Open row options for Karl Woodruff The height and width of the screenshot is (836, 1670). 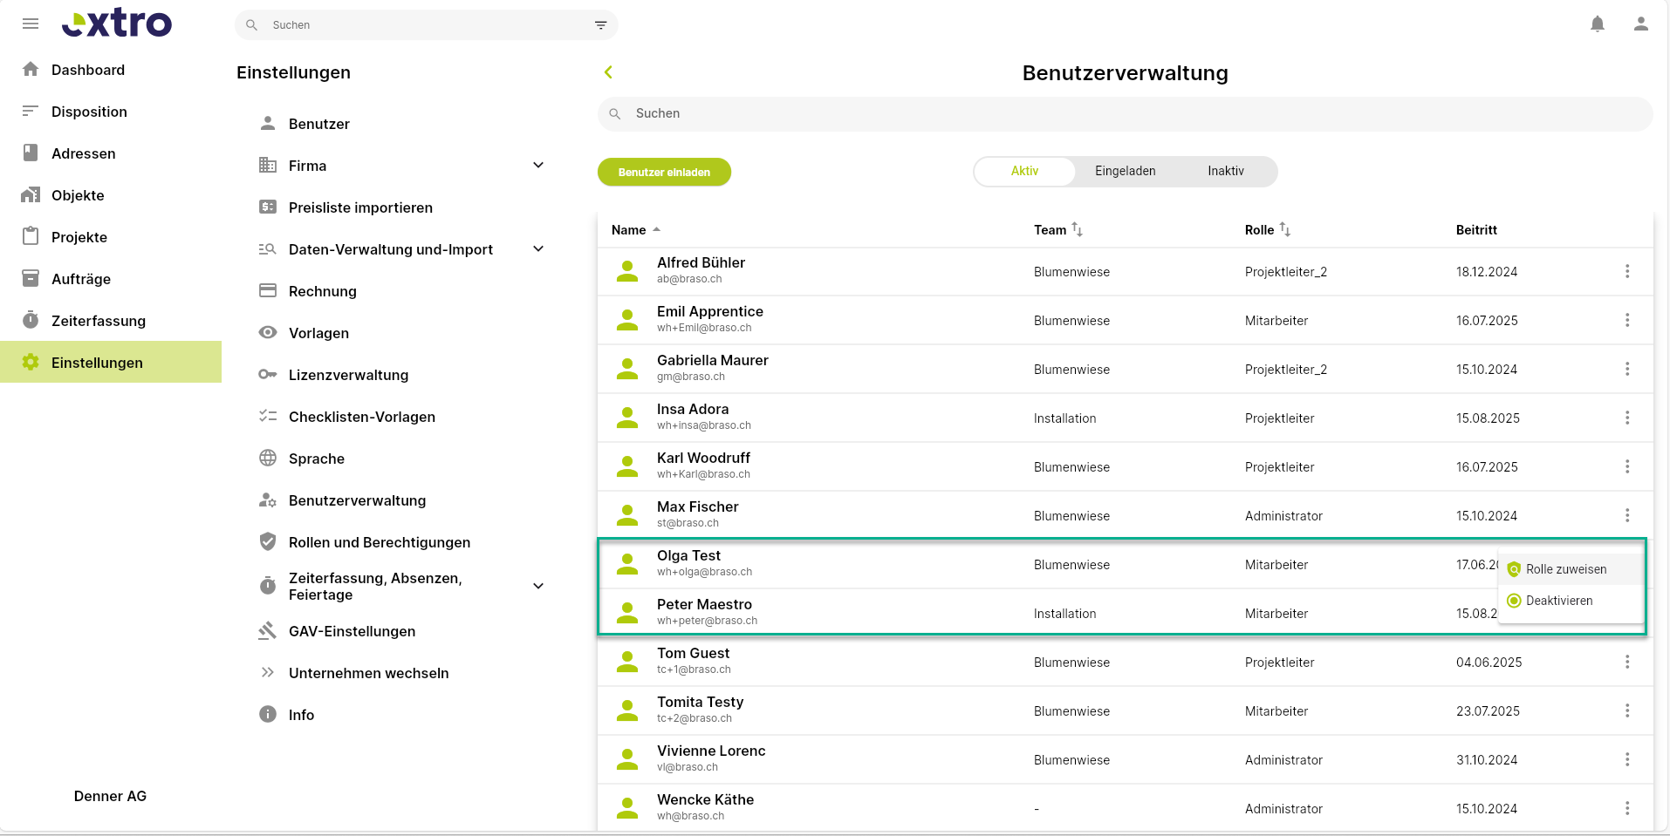coord(1627,466)
